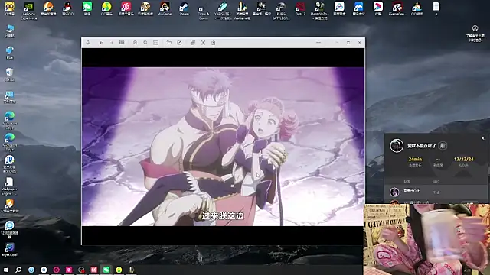Screen dimensions: 490x275
Task: Zoom out of the image
Action: 145,43
